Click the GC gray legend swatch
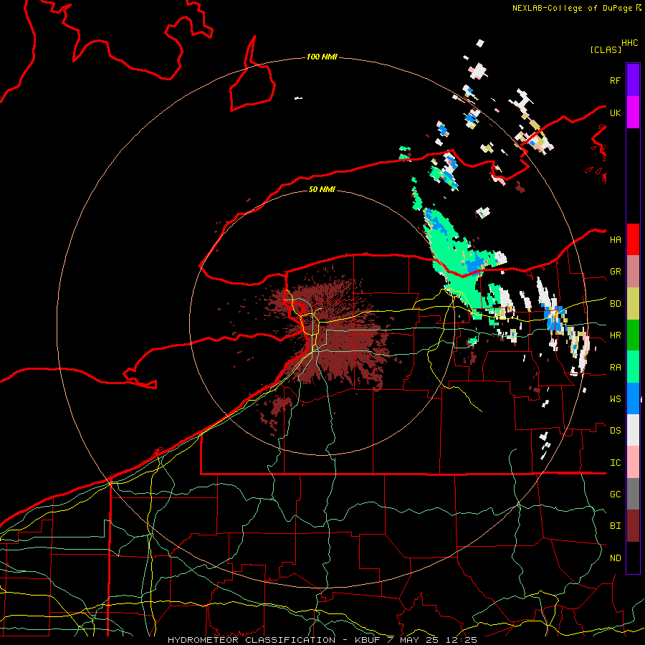Screen dimensions: 645x645 pos(633,494)
